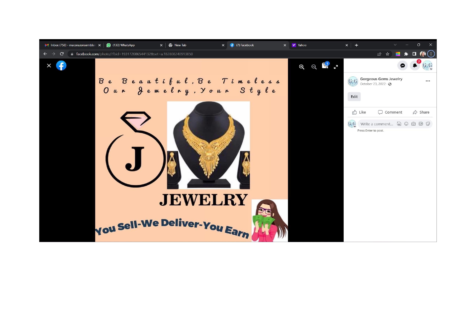The image size is (459, 324).
Task: Show post audience via globe icon
Action: (x=390, y=84)
